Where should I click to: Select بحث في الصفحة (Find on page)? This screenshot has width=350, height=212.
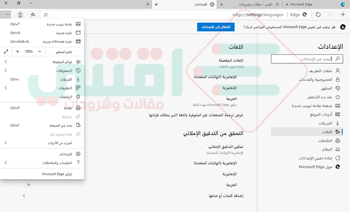[x=42, y=125]
